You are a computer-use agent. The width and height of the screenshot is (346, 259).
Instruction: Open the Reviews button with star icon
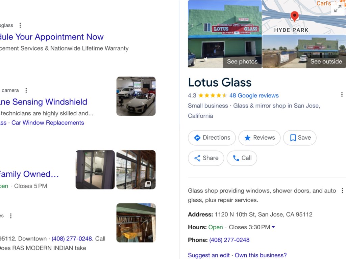259,138
